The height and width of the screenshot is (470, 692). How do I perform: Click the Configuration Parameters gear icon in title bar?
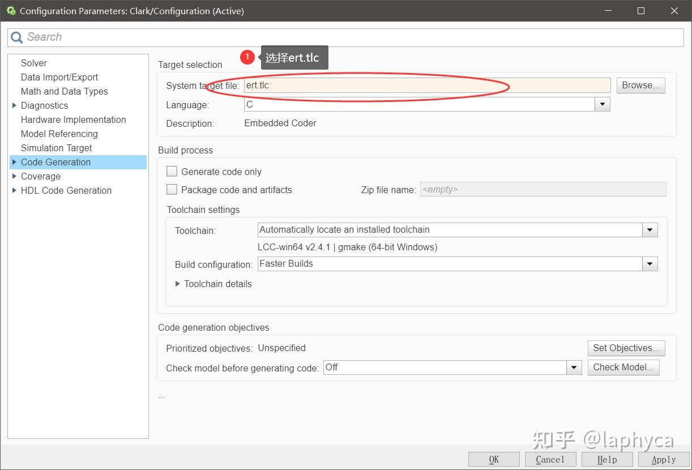coord(11,11)
